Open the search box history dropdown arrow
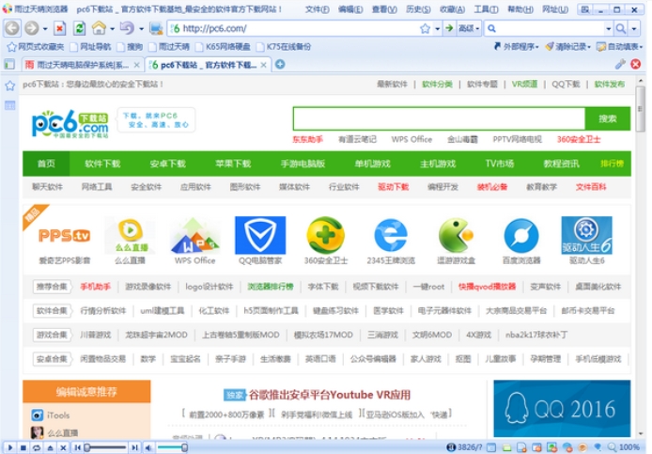 (609, 29)
